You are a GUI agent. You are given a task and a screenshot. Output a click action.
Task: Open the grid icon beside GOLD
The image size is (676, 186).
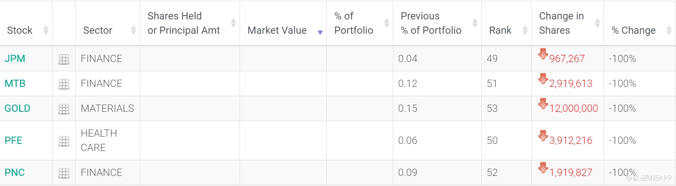(x=64, y=109)
